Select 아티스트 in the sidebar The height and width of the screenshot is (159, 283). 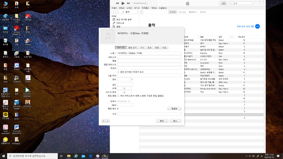(x=120, y=23)
